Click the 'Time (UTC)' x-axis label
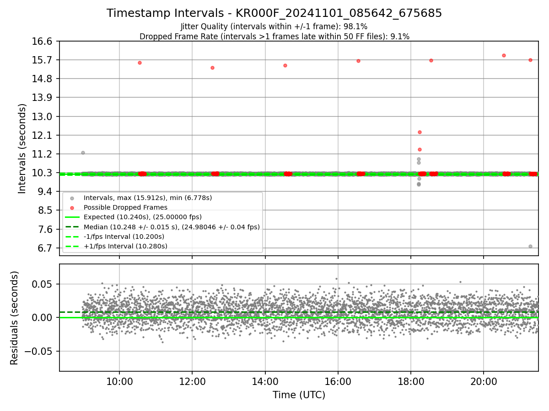 299,395
